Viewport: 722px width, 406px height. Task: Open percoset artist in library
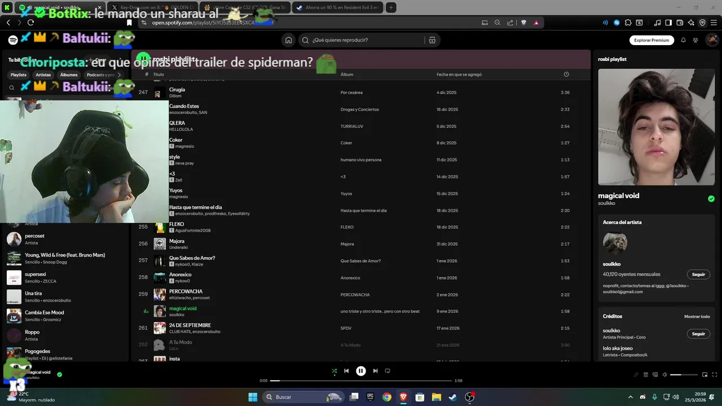66,239
